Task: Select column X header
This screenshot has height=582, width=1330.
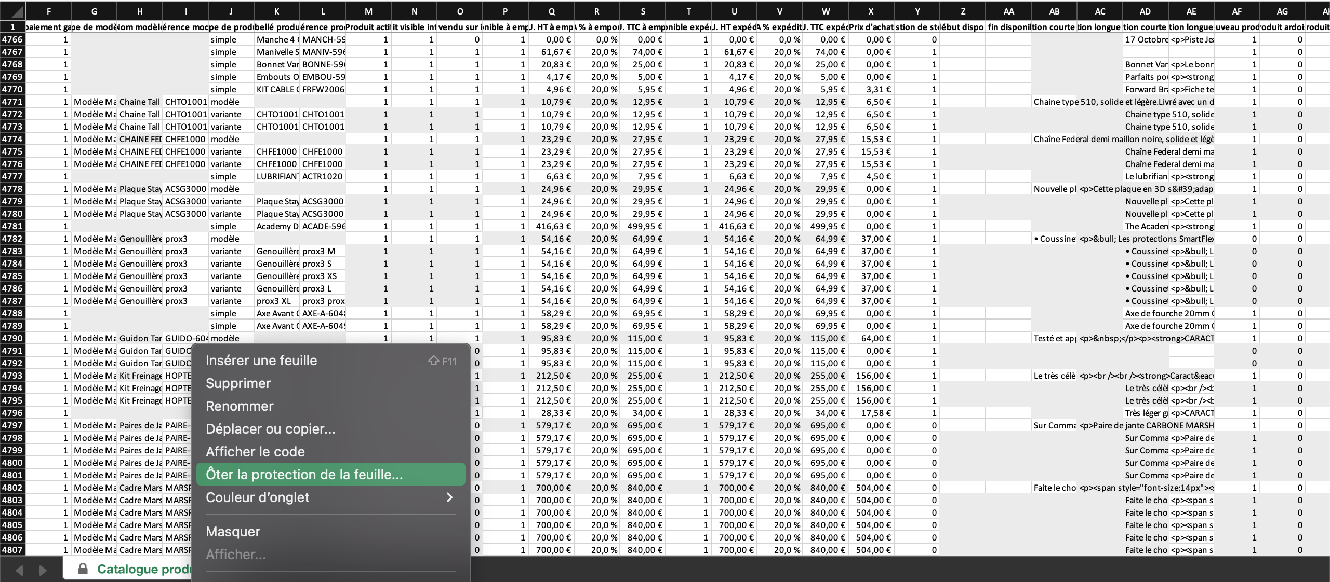Action: [871, 11]
